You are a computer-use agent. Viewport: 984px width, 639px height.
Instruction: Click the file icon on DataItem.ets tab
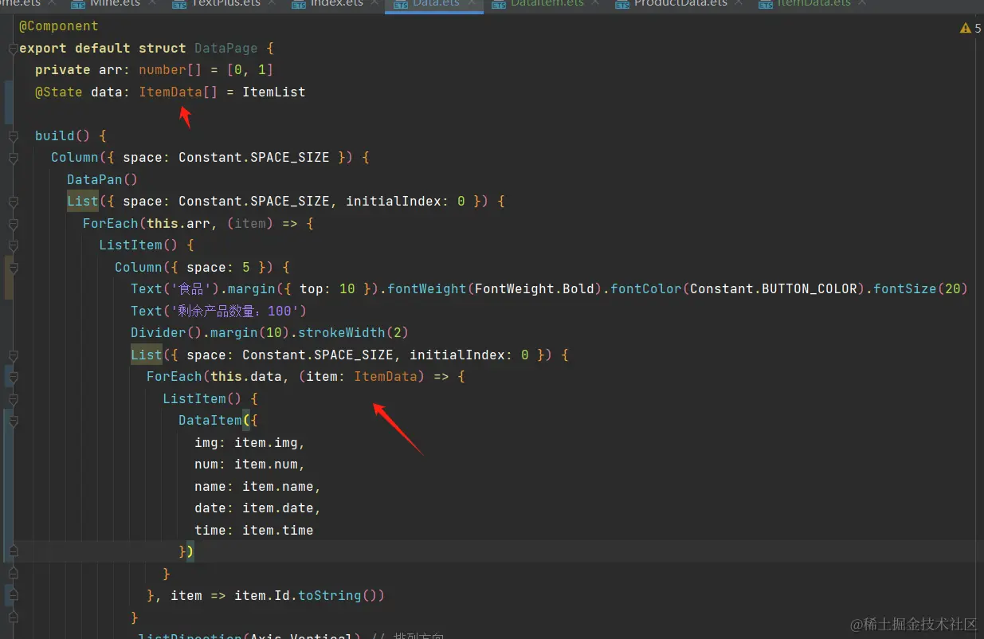(x=499, y=4)
